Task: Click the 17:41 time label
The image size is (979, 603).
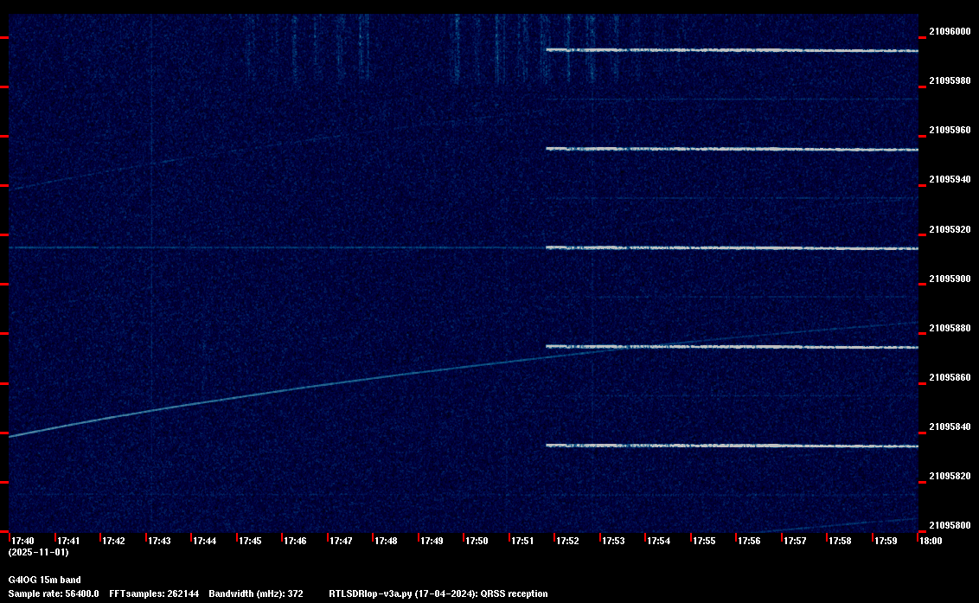Action: click(x=68, y=541)
